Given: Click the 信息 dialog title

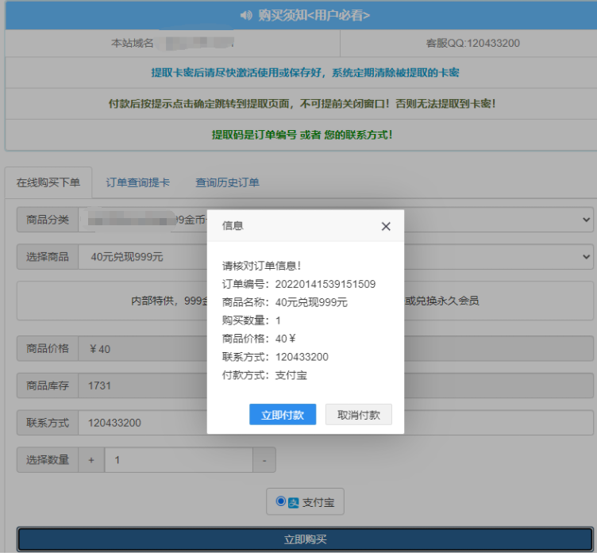Looking at the screenshot, I should [x=233, y=226].
